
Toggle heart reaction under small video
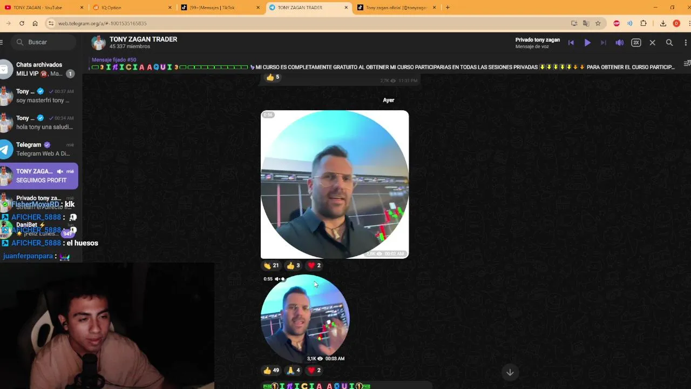(314, 370)
